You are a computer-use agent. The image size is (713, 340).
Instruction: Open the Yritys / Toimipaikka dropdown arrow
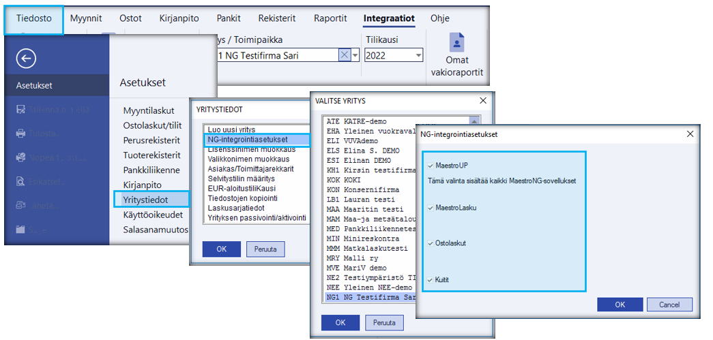355,55
